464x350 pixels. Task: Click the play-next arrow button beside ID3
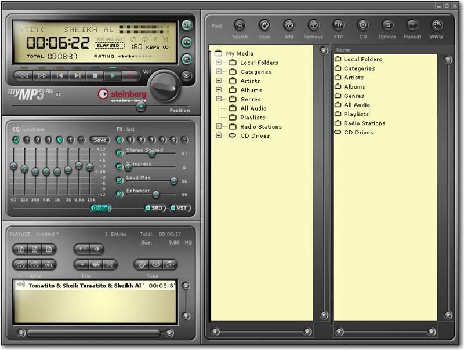pyautogui.click(x=96, y=249)
